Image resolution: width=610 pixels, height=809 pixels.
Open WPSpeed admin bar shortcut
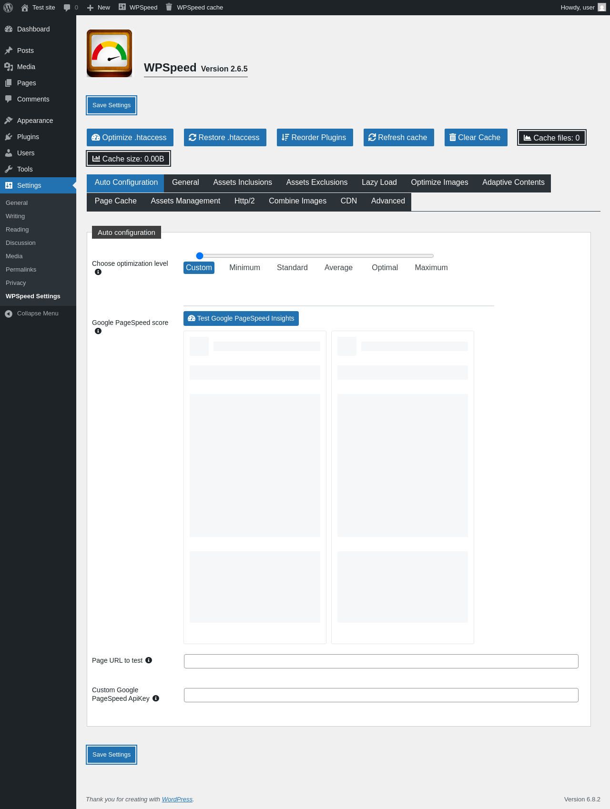tap(138, 8)
